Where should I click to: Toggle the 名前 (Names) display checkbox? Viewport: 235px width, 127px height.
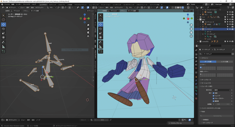tap(214, 93)
